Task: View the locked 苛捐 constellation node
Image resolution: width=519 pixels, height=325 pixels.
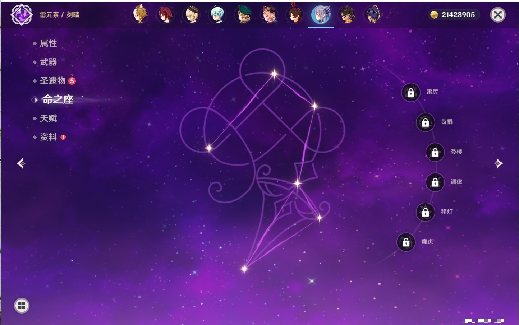Action: pyautogui.click(x=426, y=122)
